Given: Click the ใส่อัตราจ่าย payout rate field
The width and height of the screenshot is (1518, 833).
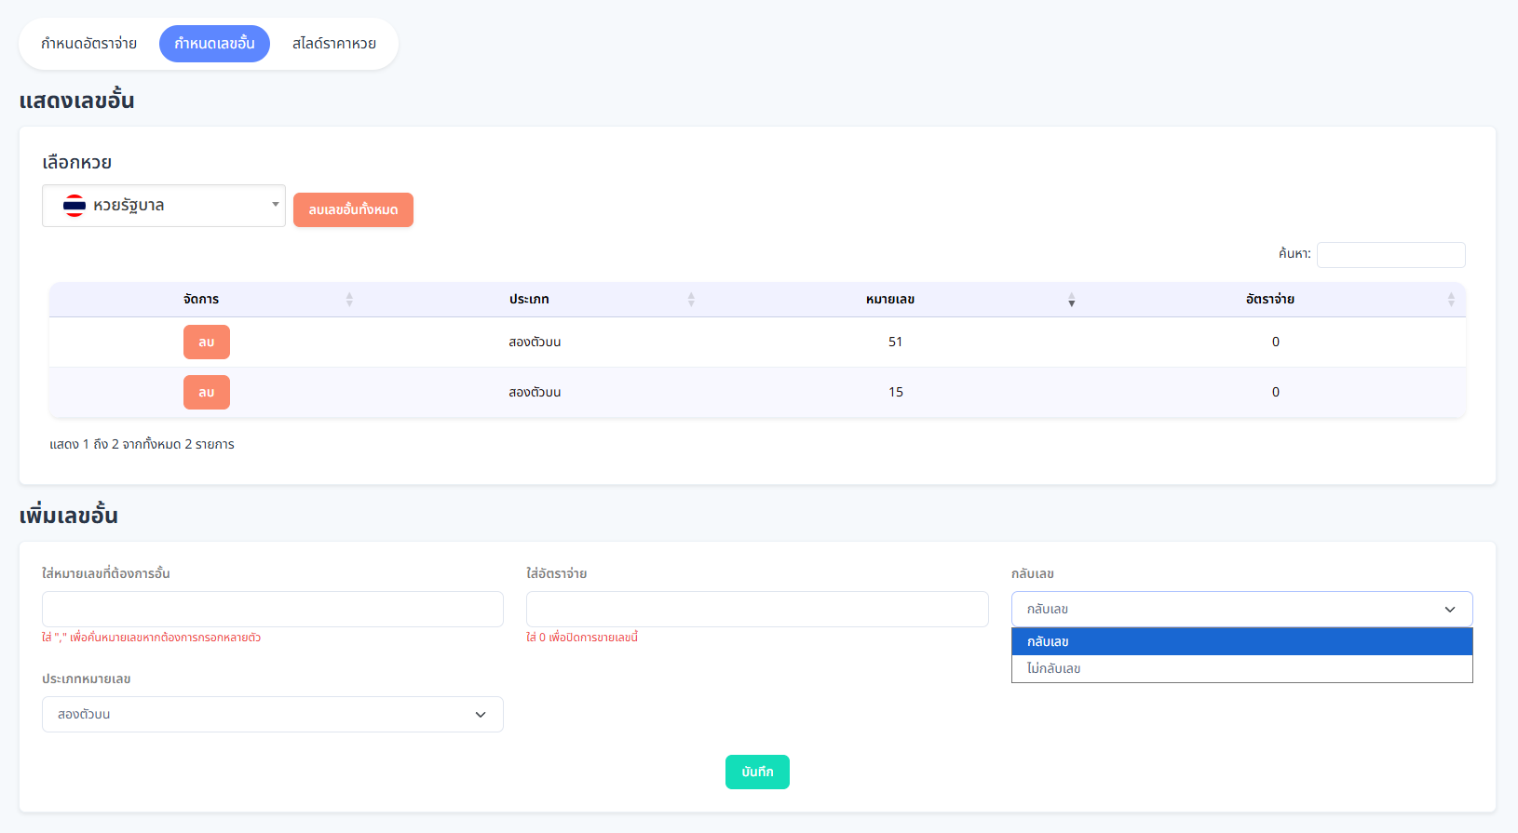Looking at the screenshot, I should click(x=756, y=610).
